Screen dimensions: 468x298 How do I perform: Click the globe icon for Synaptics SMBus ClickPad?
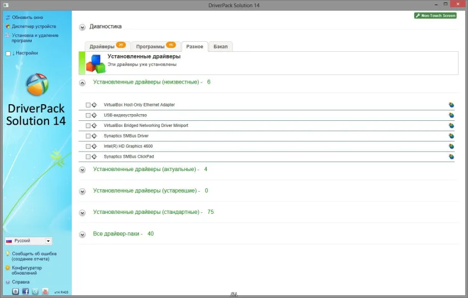coord(451,157)
